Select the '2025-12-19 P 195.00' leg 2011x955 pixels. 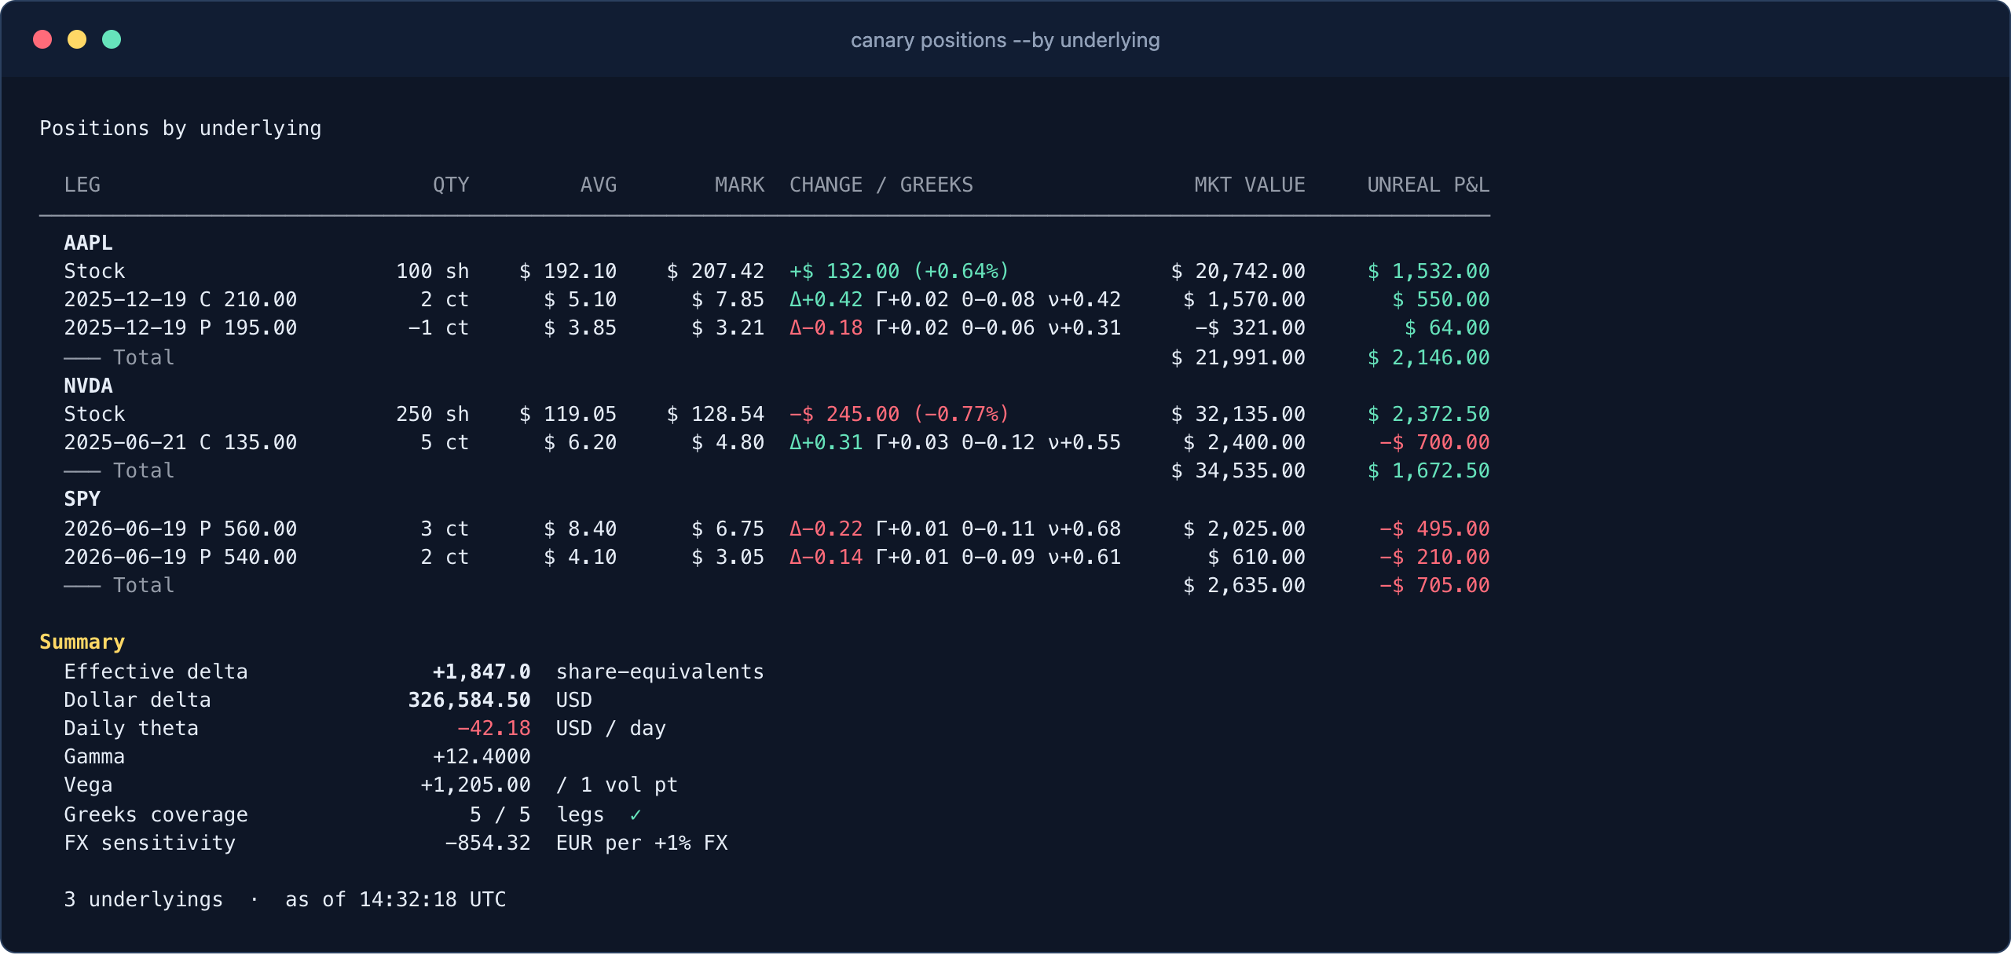coord(181,327)
